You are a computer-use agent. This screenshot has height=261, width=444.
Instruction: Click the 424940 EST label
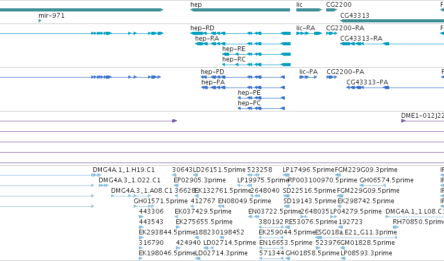point(188,243)
